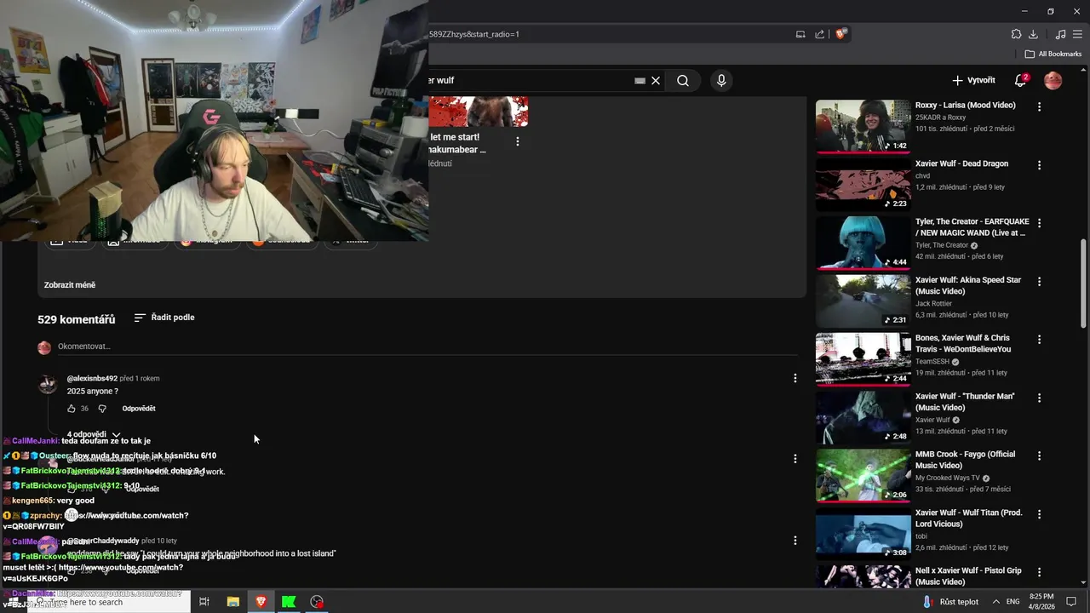Click the Brave browser taskbar icon
The height and width of the screenshot is (613, 1090).
point(261,602)
